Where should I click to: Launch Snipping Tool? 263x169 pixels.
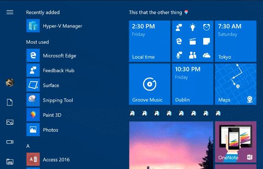(x=50, y=100)
